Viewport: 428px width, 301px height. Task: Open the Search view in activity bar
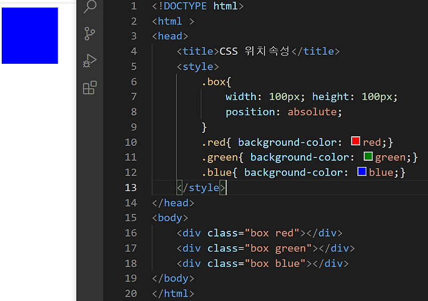(x=90, y=6)
